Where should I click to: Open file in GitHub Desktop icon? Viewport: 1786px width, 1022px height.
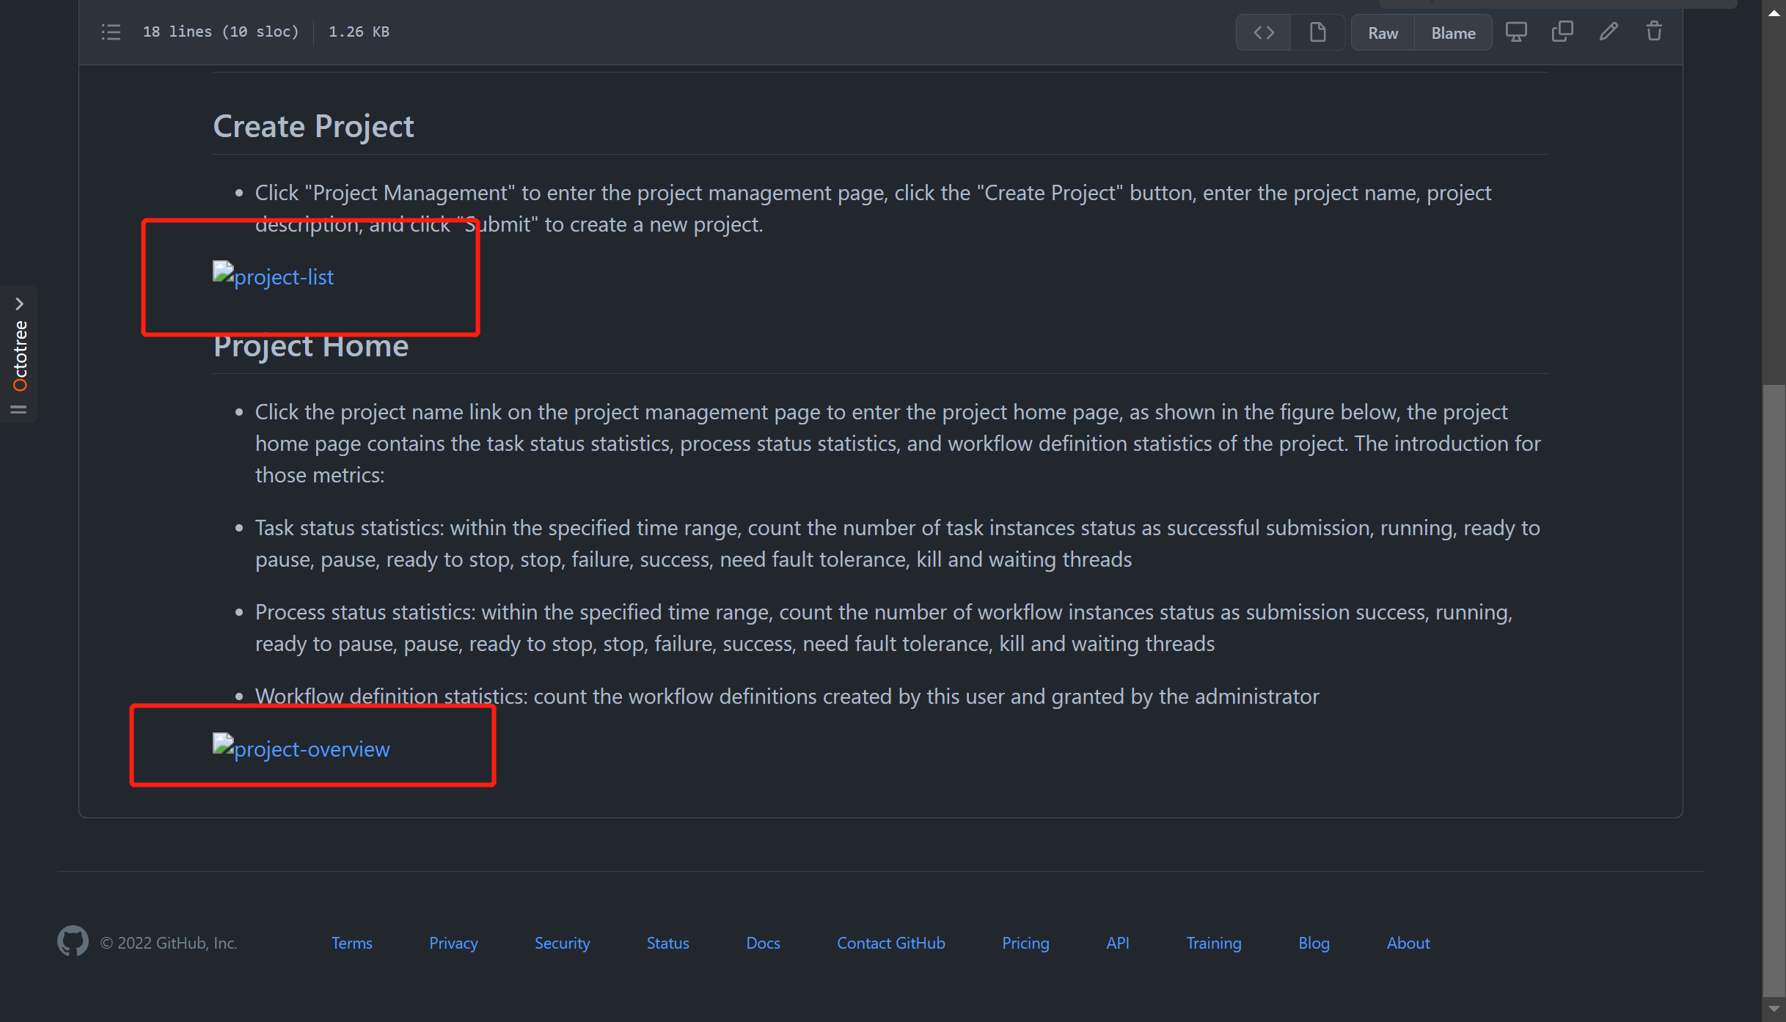(1515, 32)
